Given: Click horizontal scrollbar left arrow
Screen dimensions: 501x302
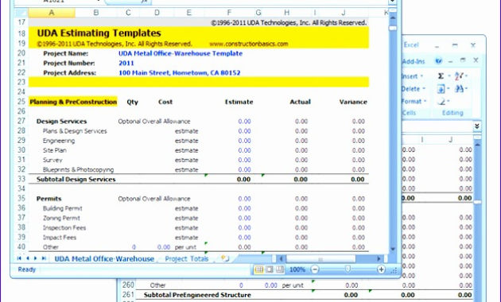Looking at the screenshot, I should 281,258.
